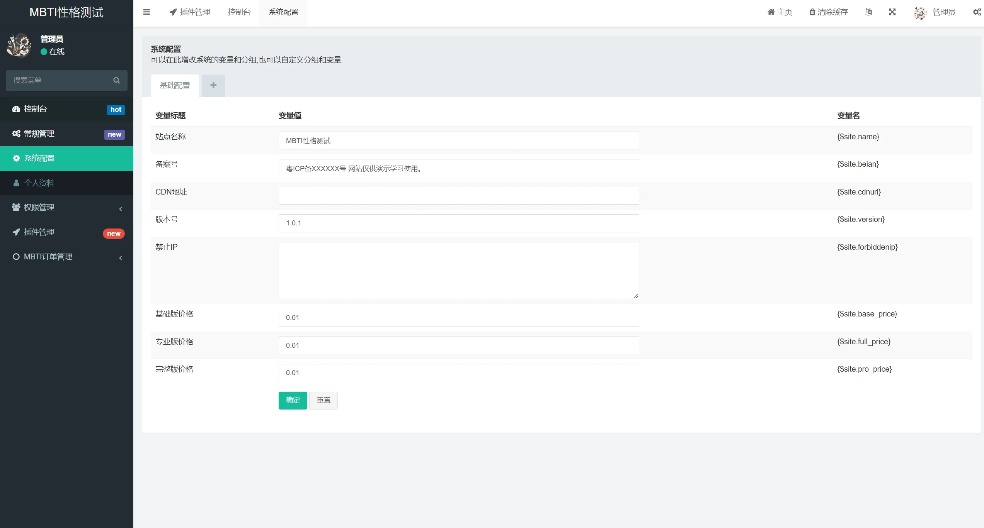Viewport: 984px width, 528px height.
Task: Switch to the 插件管理 top tab
Action: point(190,12)
